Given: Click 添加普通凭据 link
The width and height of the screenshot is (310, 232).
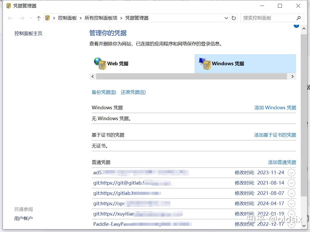Looking at the screenshot, I should tap(282, 162).
